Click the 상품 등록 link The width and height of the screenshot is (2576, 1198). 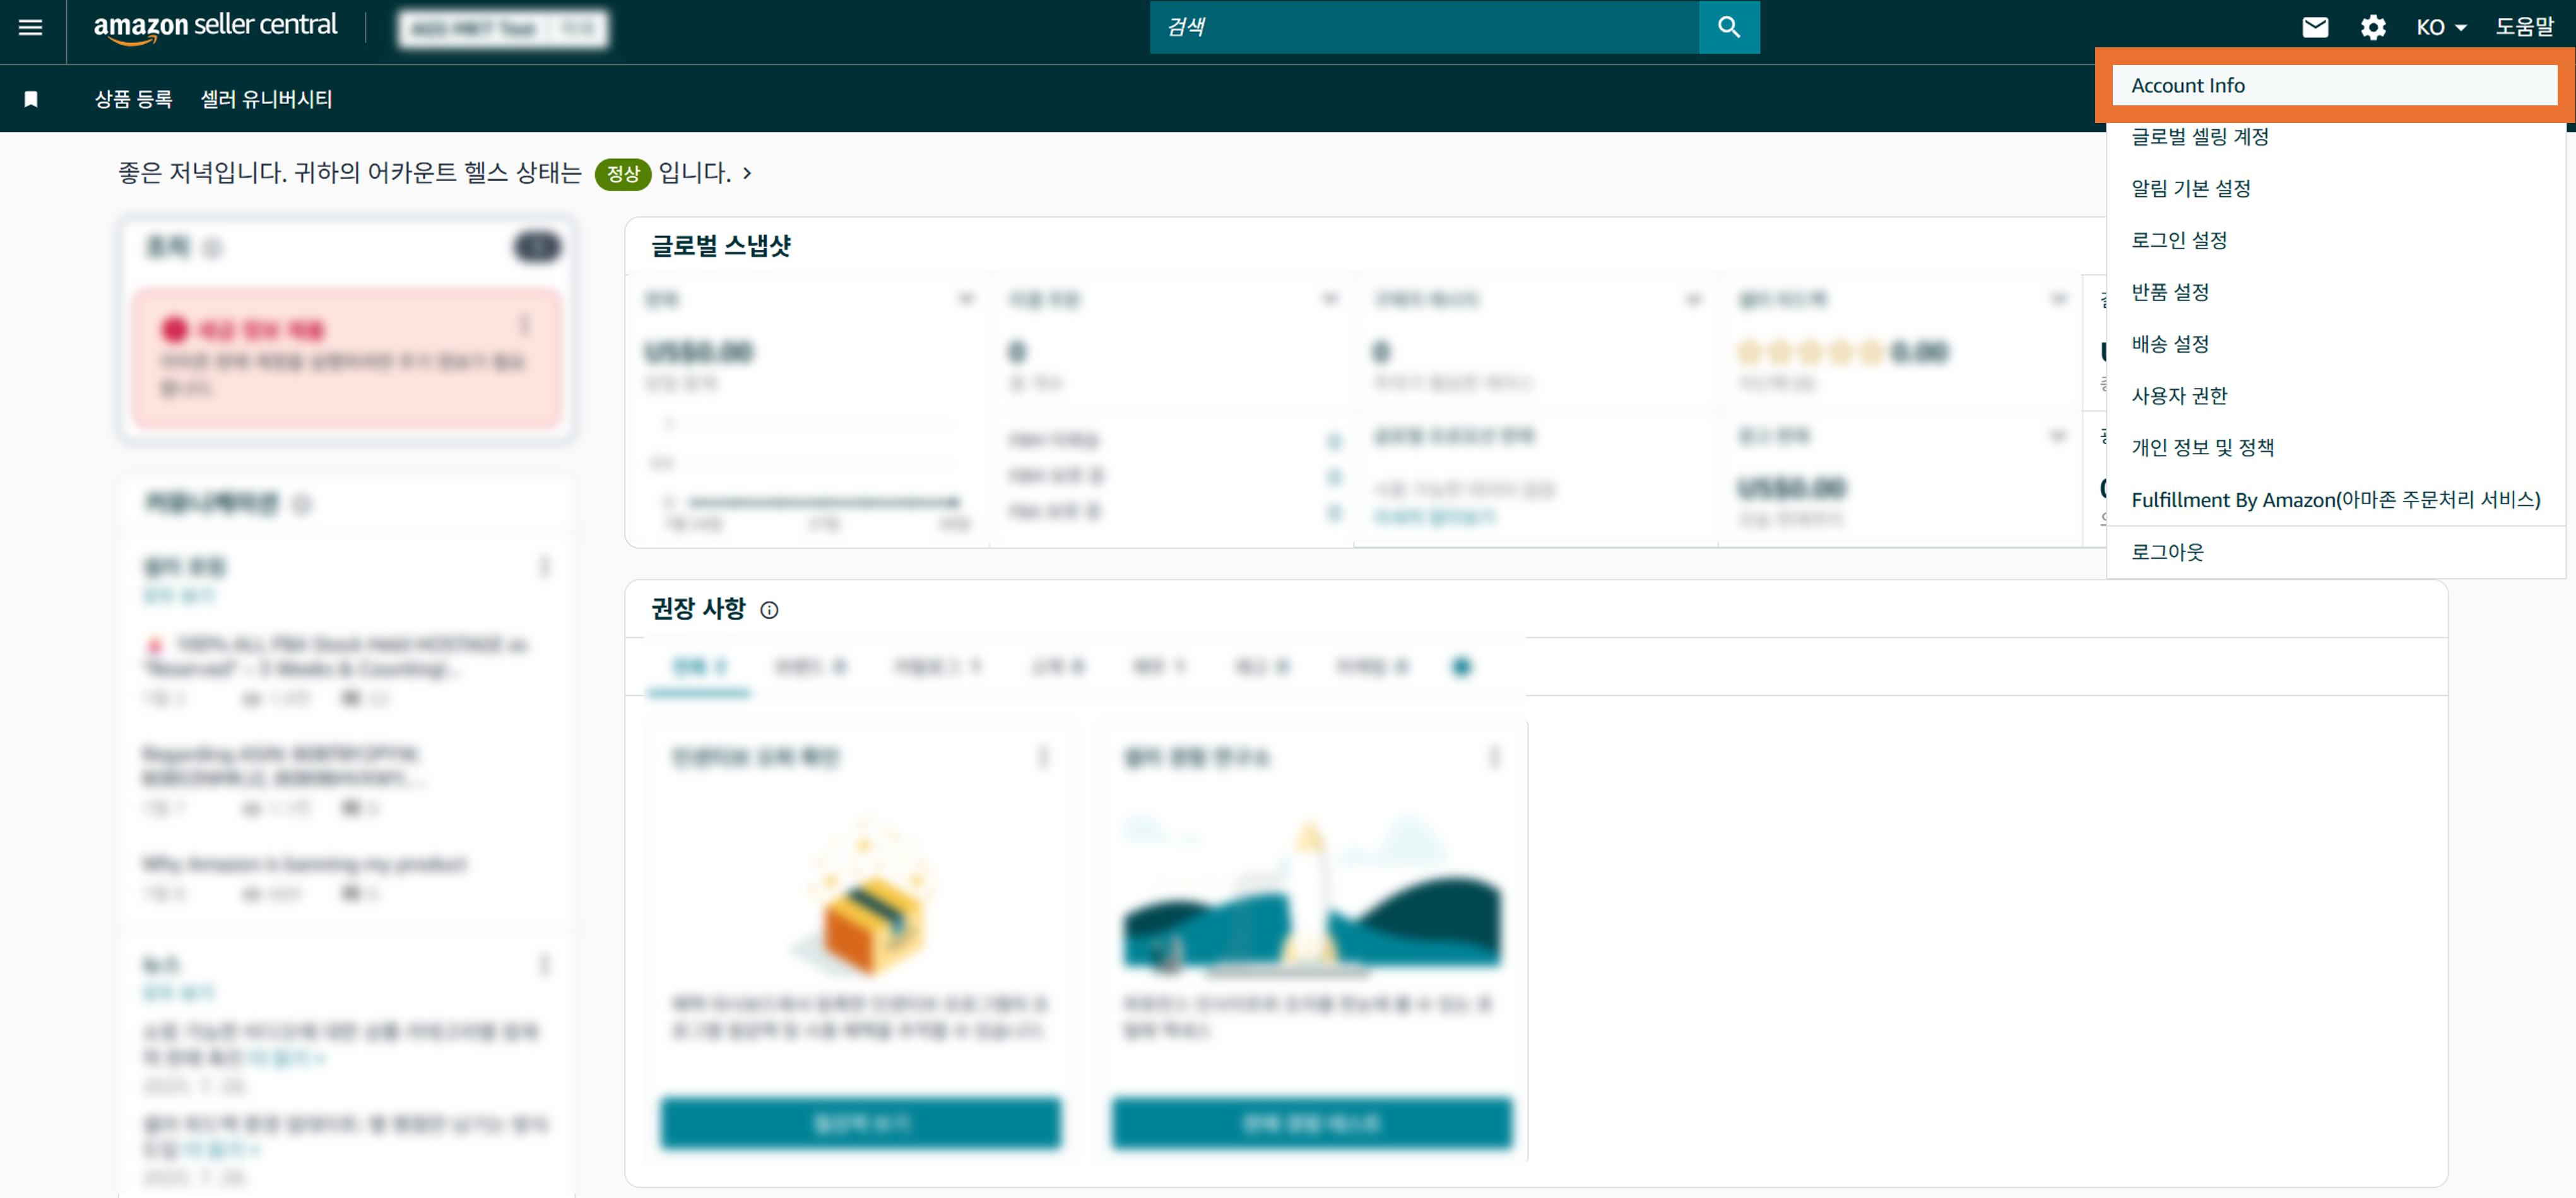point(133,99)
